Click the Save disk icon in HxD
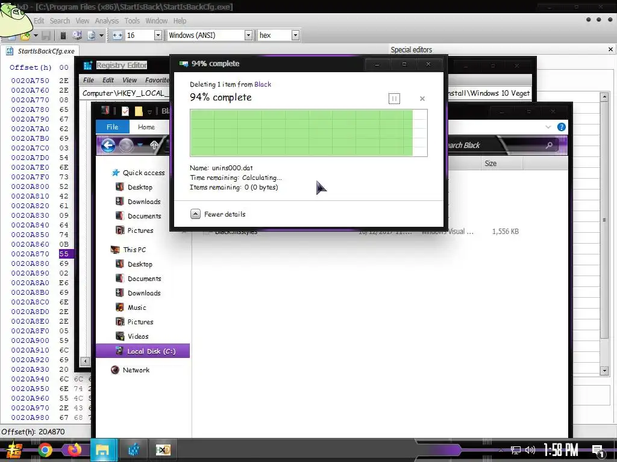Image resolution: width=617 pixels, height=462 pixels. pos(46,35)
